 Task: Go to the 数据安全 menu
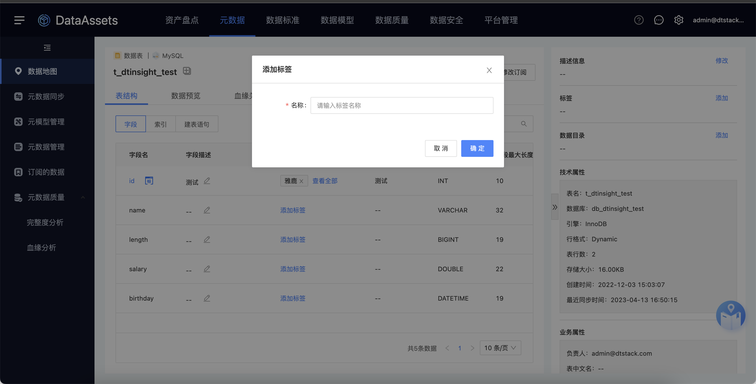point(446,20)
